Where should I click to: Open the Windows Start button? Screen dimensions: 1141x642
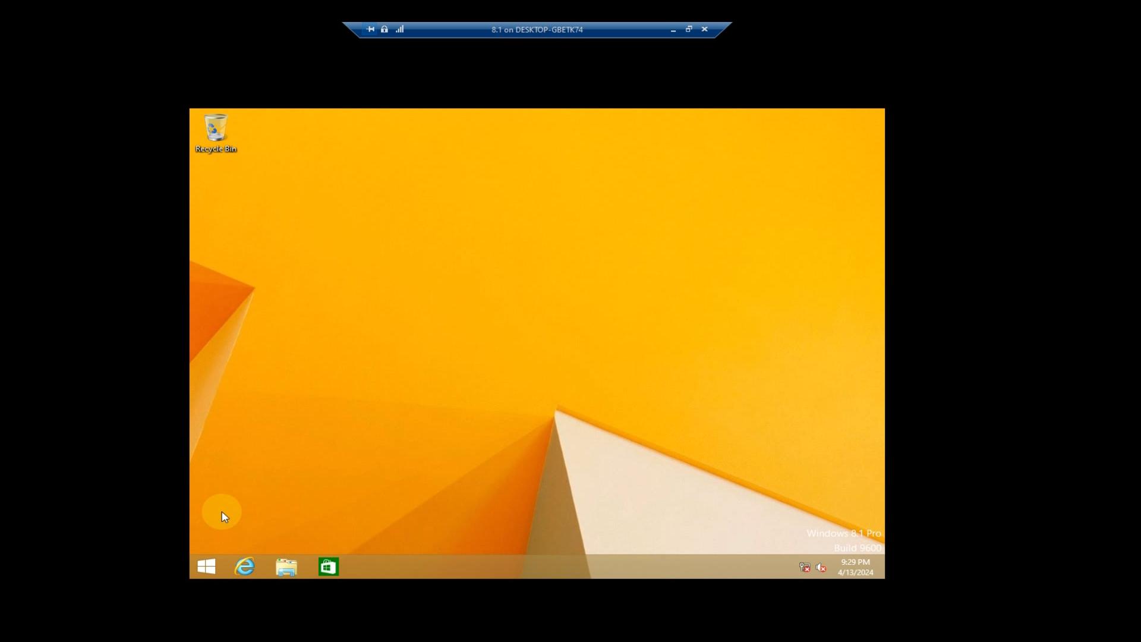(x=206, y=567)
